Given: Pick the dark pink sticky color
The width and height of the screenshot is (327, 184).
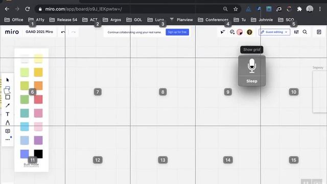Looking at the screenshot, I should (38, 113).
